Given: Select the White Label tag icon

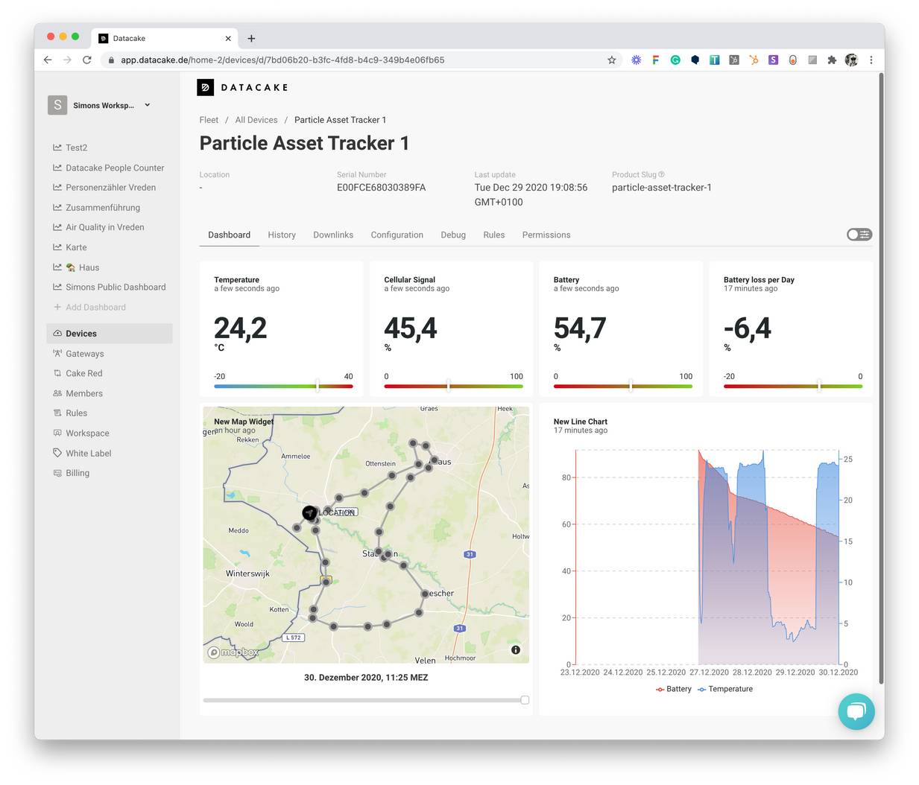Looking at the screenshot, I should coord(57,453).
